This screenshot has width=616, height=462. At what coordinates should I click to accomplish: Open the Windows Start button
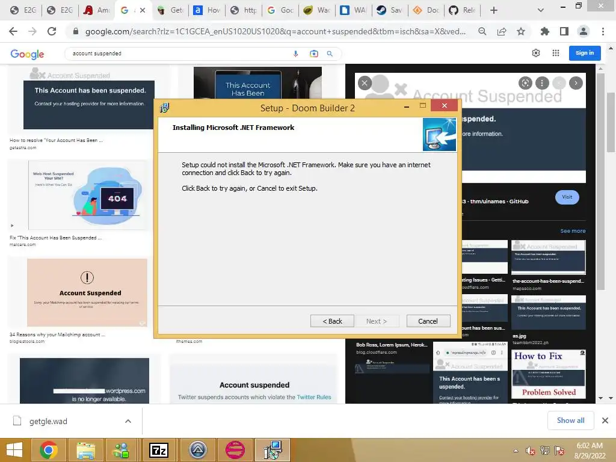(14, 450)
